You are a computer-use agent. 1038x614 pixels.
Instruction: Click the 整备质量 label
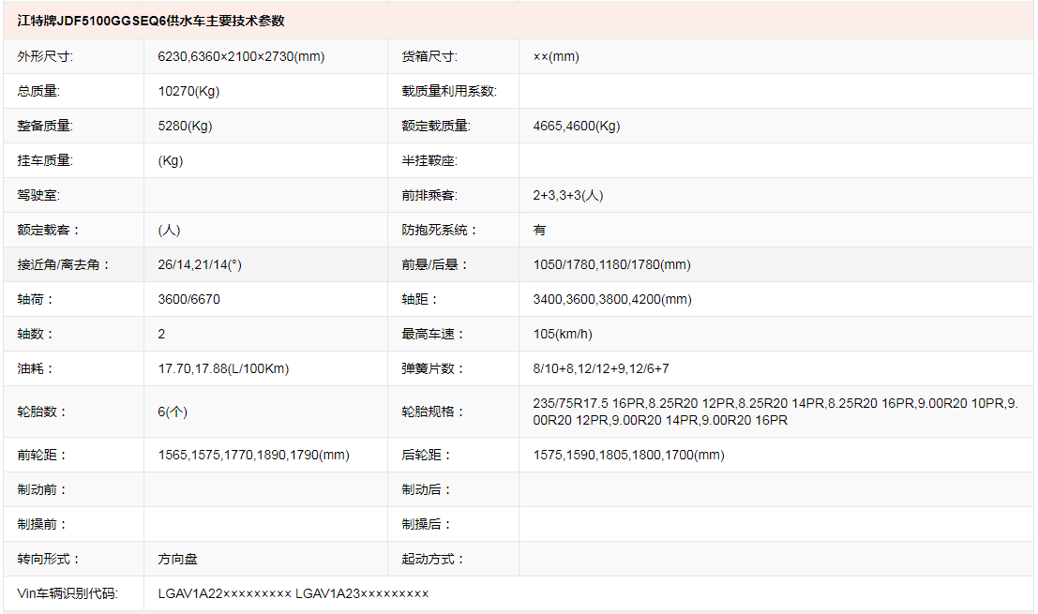point(45,127)
